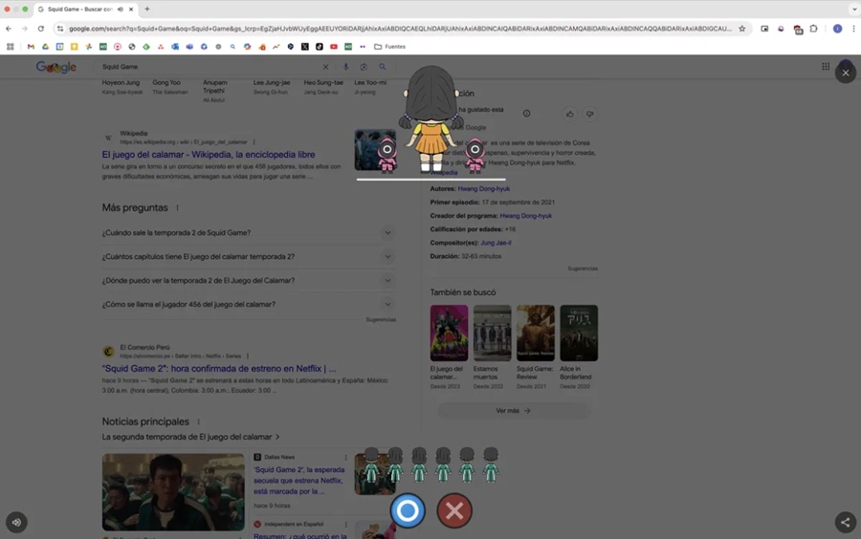This screenshot has width=861, height=539.
Task: Open the info circle in knowledge panel
Action: click(526, 114)
